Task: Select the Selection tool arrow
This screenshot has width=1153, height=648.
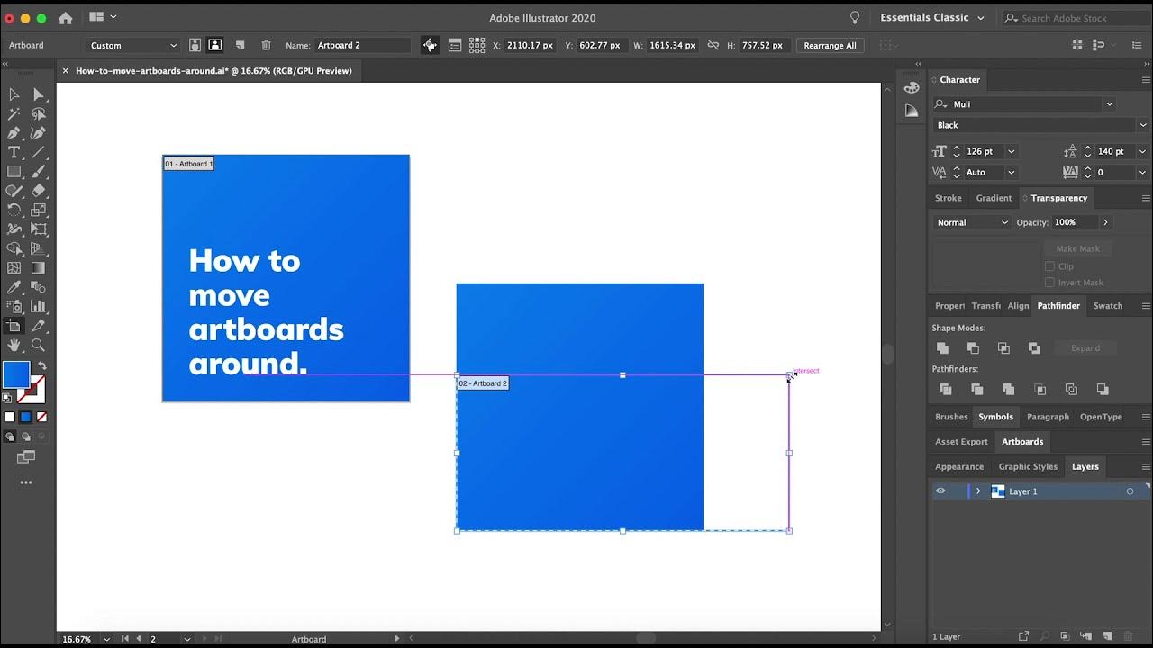Action: point(14,94)
